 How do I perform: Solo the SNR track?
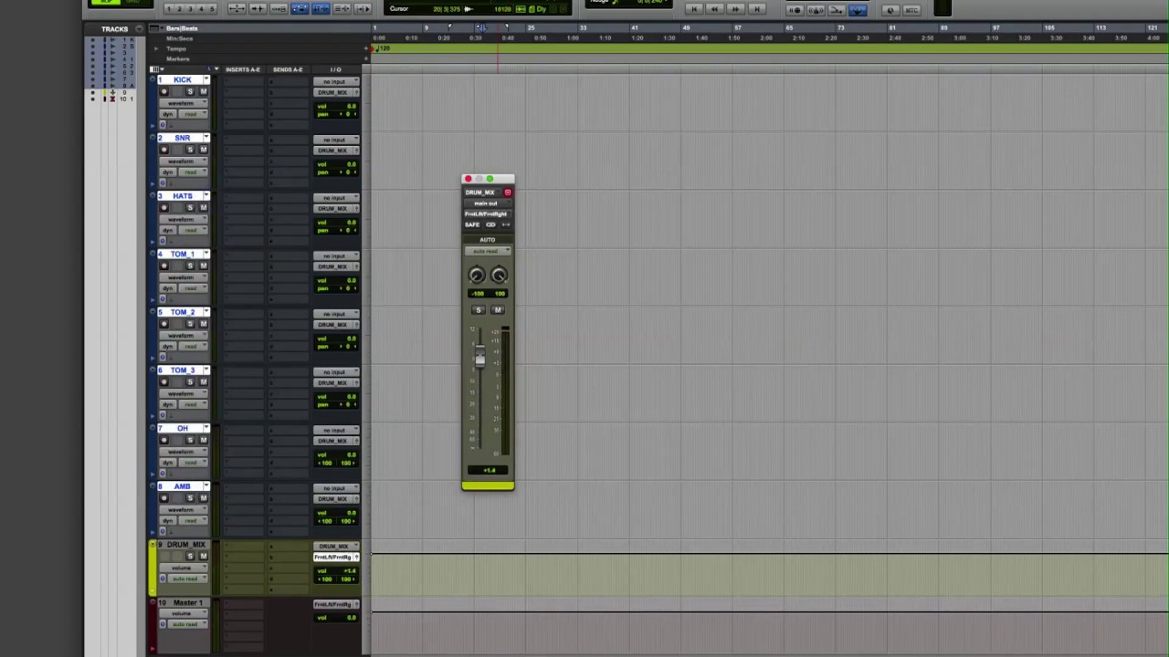point(190,150)
